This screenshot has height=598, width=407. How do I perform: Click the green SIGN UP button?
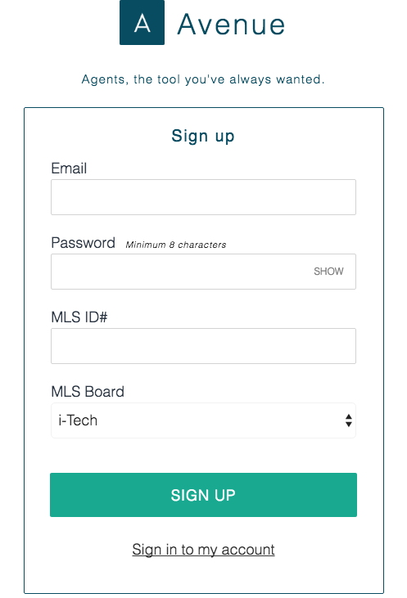tap(203, 495)
